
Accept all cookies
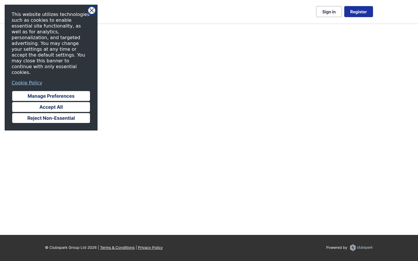51,107
